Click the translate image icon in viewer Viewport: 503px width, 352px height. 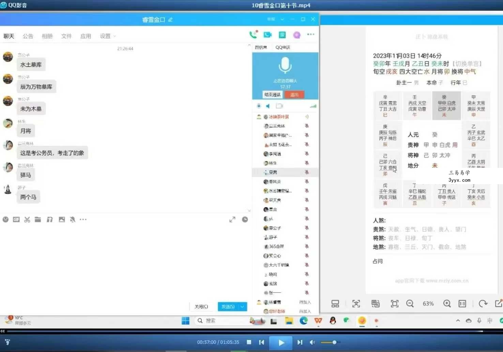pos(376,304)
